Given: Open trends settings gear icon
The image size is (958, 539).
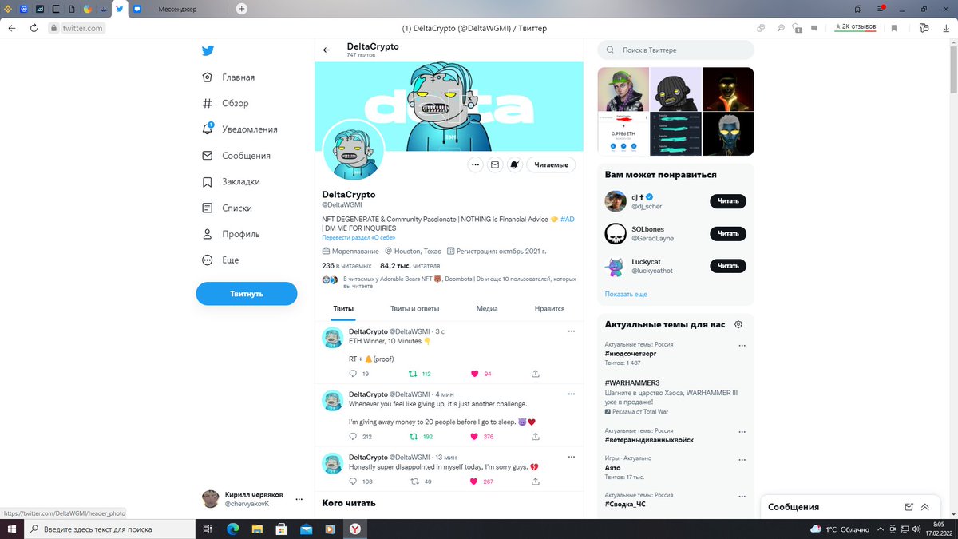Looking at the screenshot, I should tap(738, 324).
